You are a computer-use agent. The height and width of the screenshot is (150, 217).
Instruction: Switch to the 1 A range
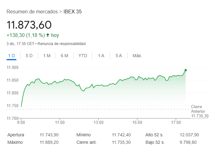click(x=101, y=56)
